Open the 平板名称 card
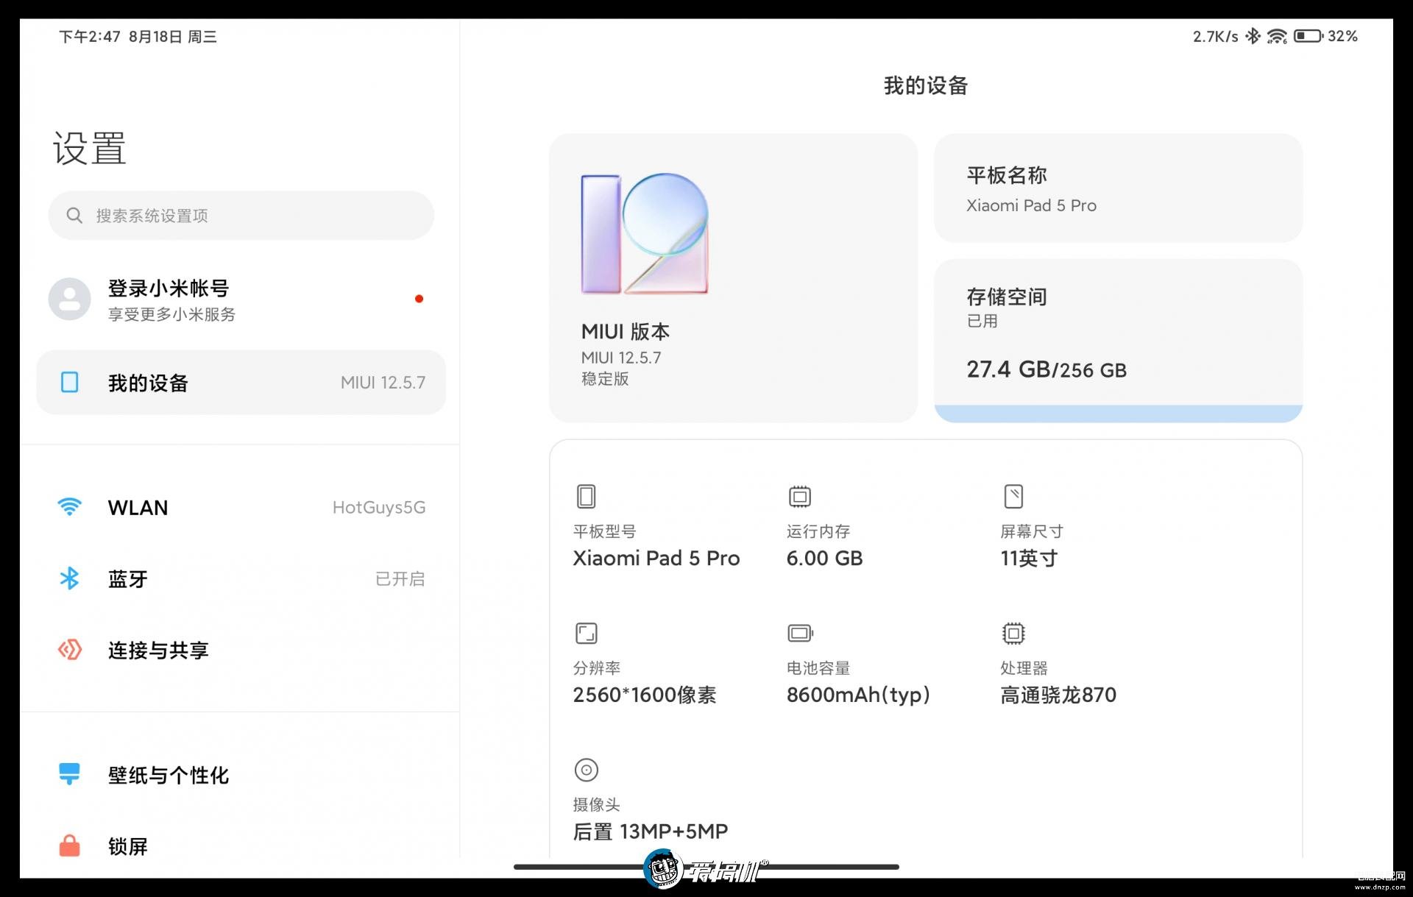 (x=1119, y=188)
